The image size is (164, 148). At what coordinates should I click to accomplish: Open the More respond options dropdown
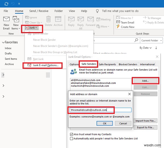pyautogui.click(x=103, y=26)
